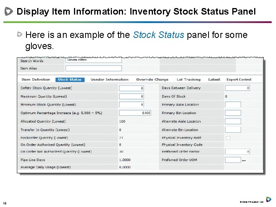
Task: Focus the Primary Aisle Location box
Action: tap(233, 105)
